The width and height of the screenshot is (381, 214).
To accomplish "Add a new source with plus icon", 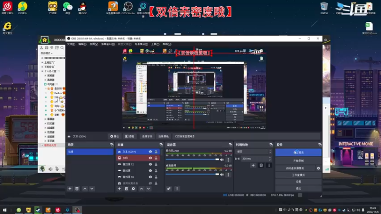I will pyautogui.click(x=120, y=188).
